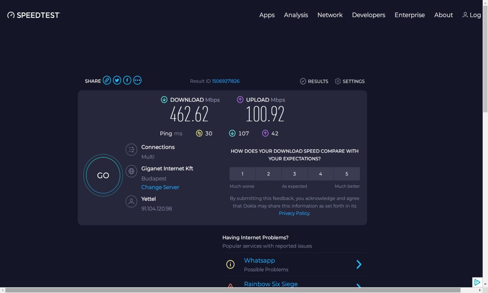The height and width of the screenshot is (293, 488).
Task: Click the 462.62 download value
Action: [x=189, y=114]
